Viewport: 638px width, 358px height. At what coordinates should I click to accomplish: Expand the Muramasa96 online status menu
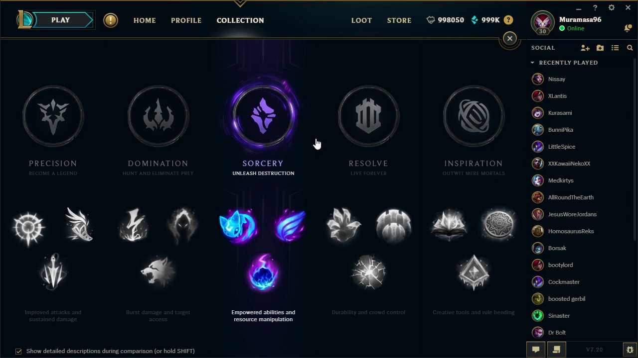(572, 28)
